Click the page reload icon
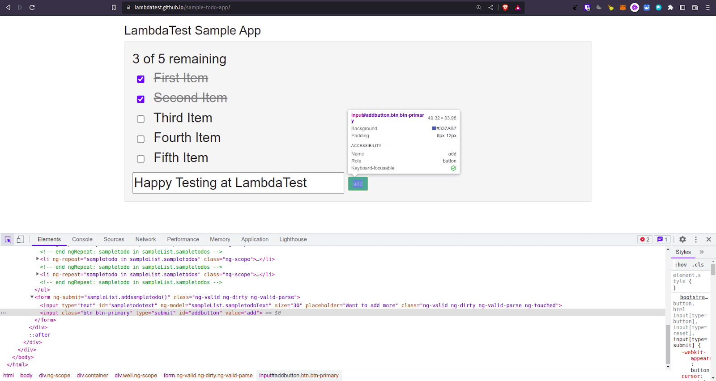The width and height of the screenshot is (716, 381). (x=32, y=8)
